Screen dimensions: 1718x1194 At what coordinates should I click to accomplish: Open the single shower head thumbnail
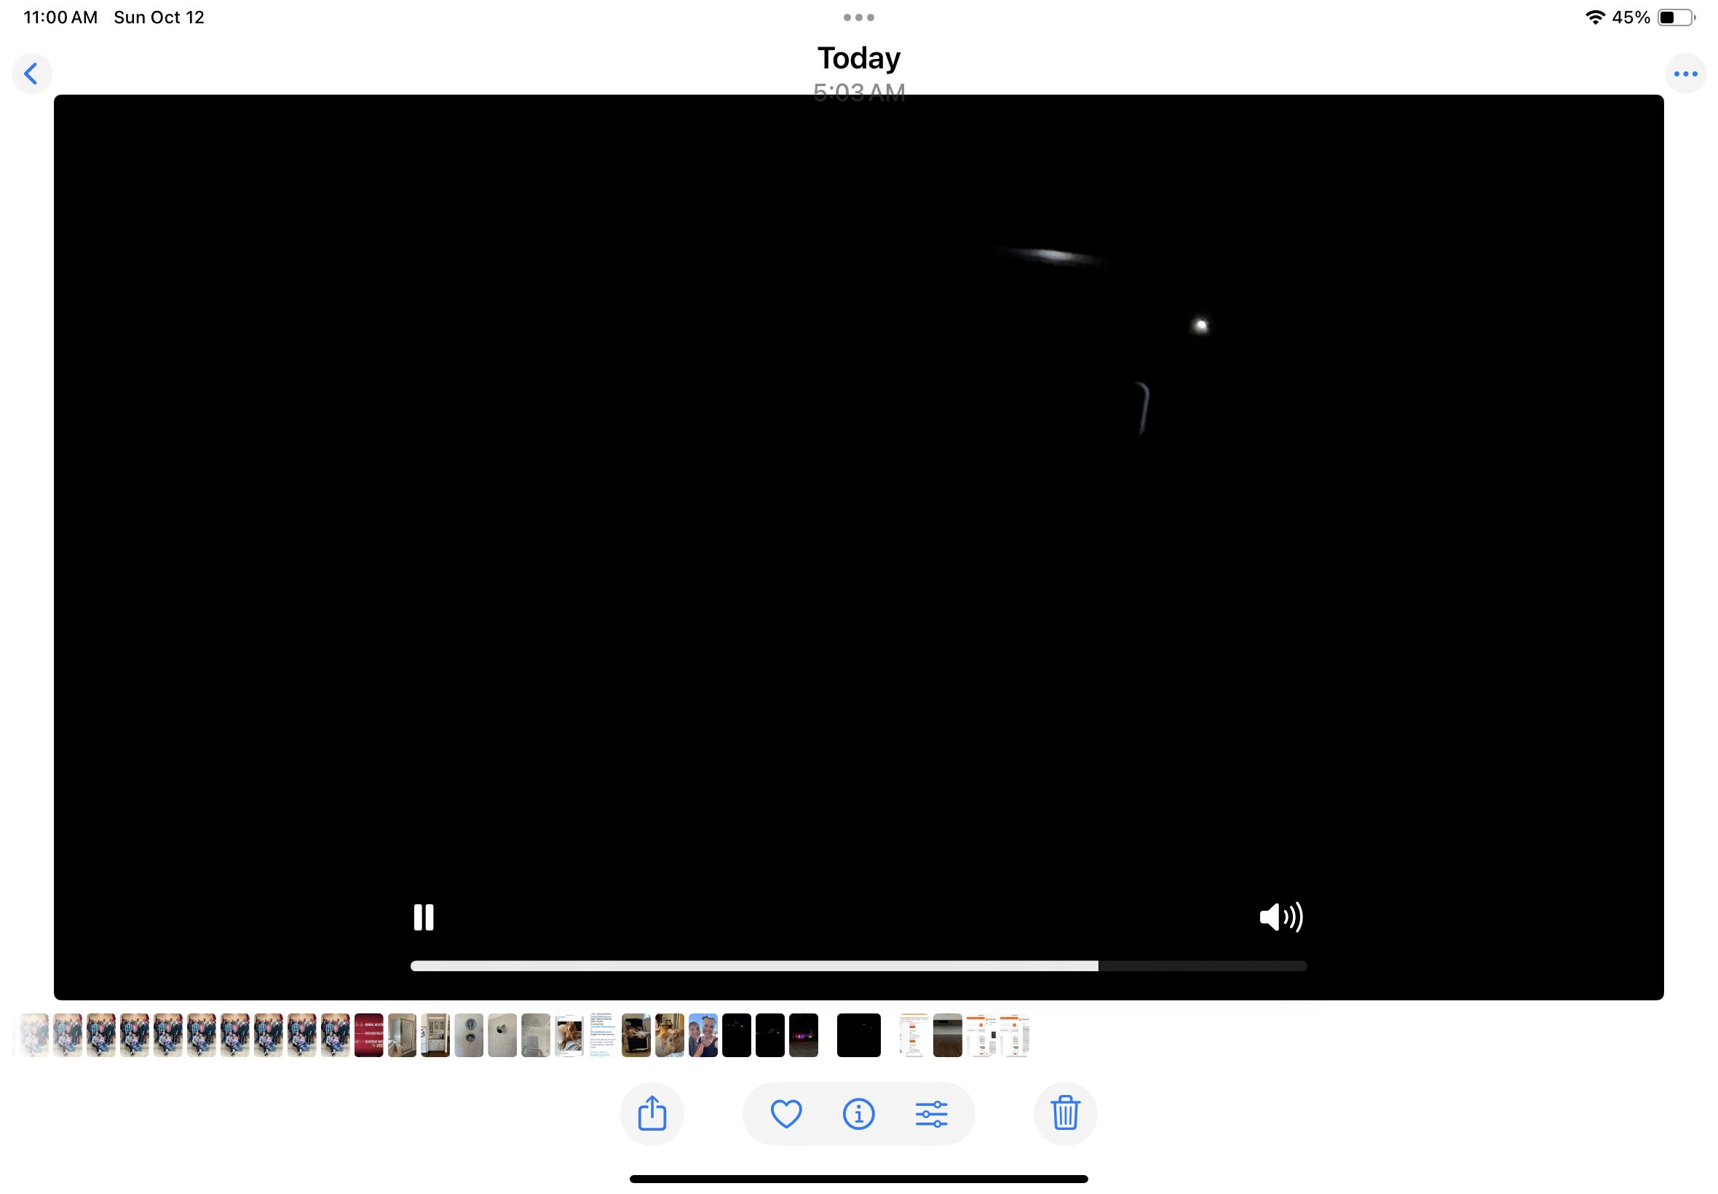pyautogui.click(x=502, y=1035)
